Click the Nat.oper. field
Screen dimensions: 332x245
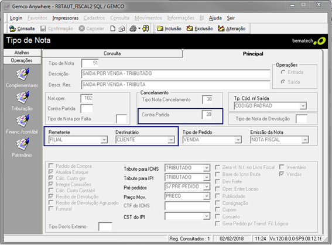click(x=87, y=98)
